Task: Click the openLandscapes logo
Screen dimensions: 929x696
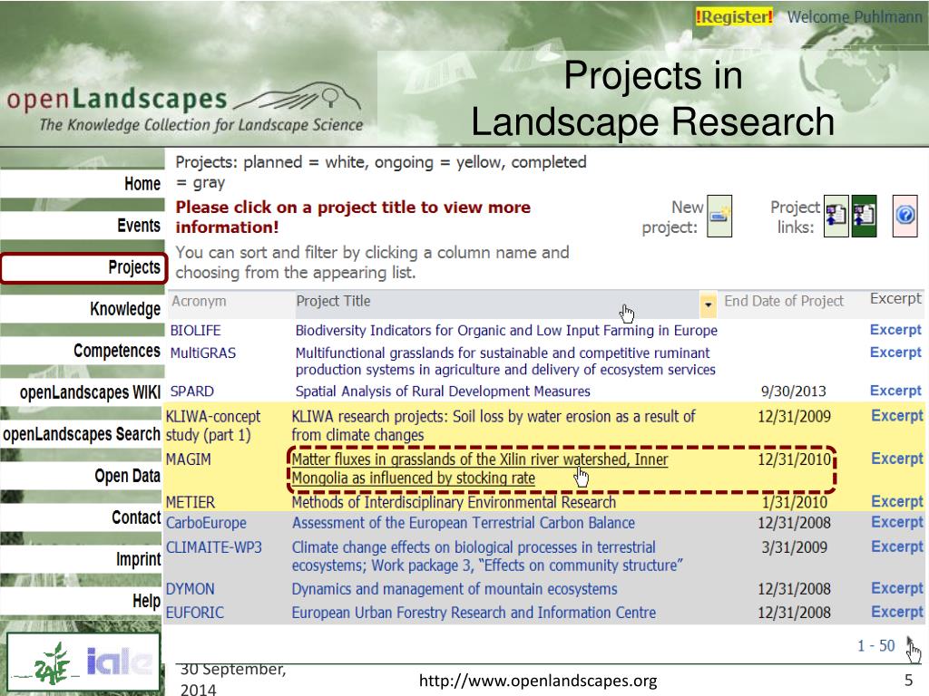Action: point(186,111)
